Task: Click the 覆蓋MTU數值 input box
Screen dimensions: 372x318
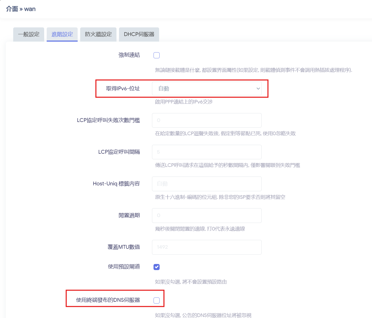Action: [x=207, y=247]
